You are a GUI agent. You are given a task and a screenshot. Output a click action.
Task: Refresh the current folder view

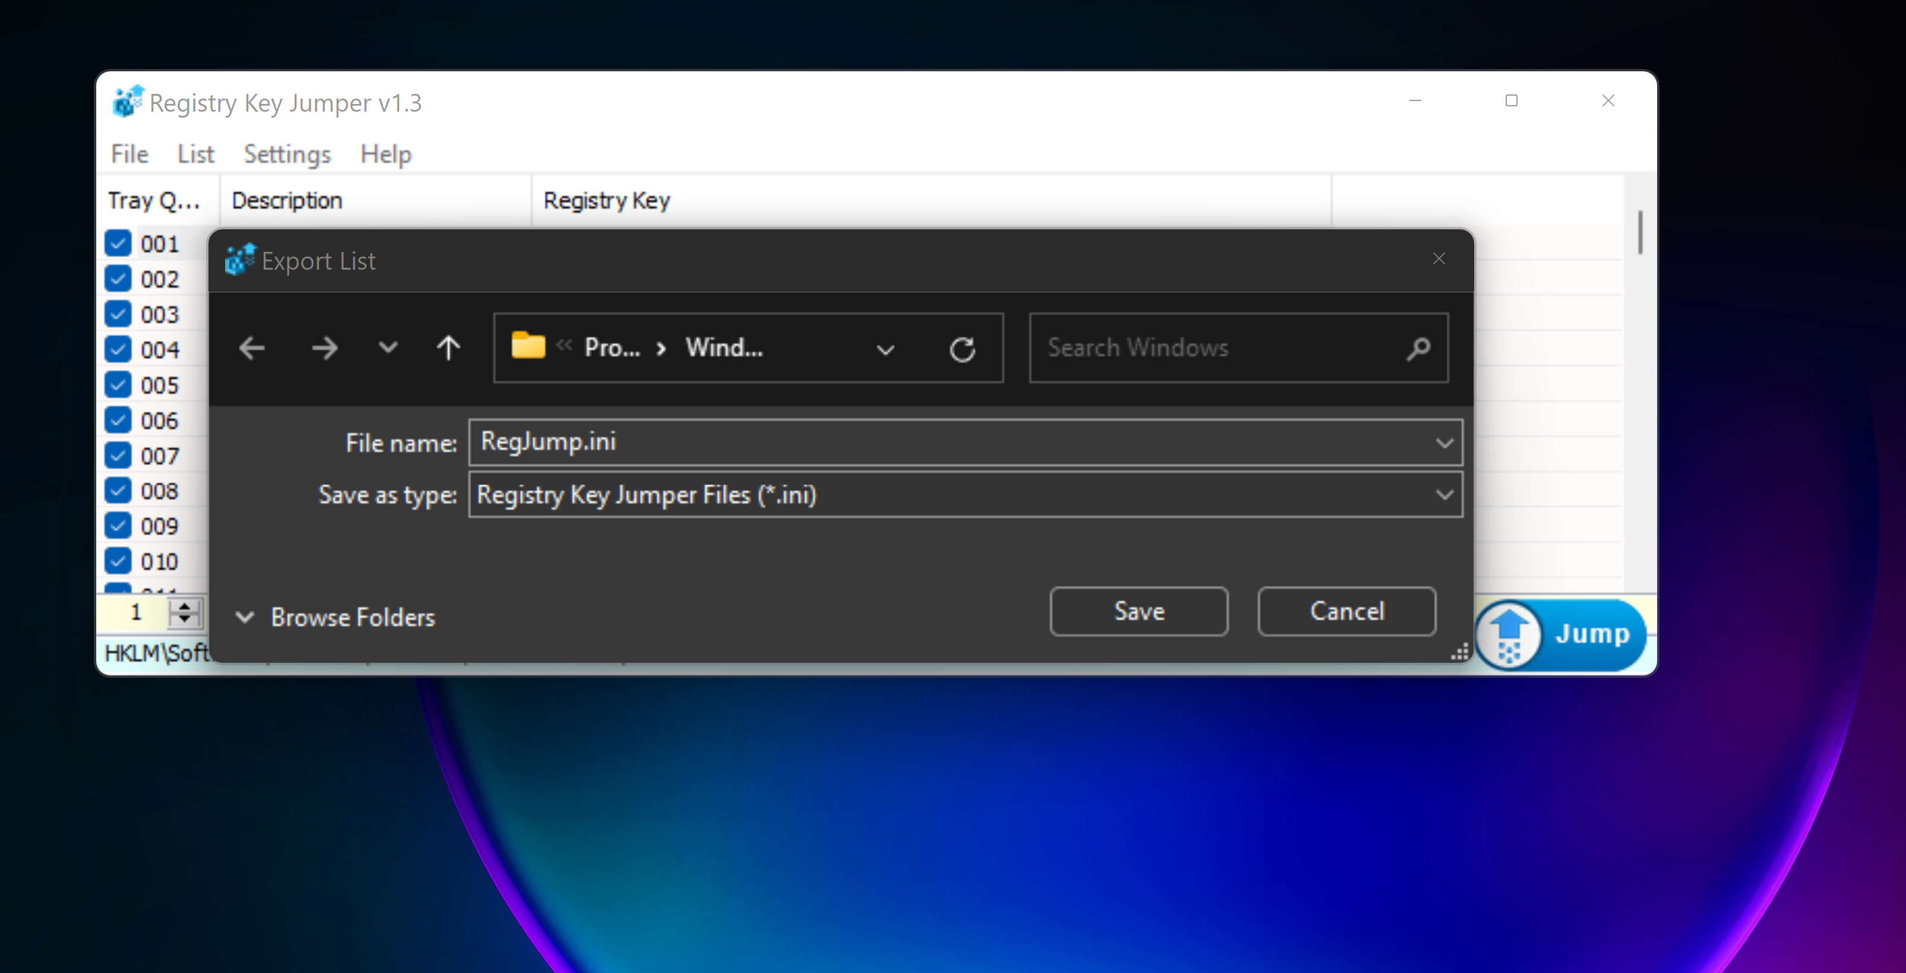962,349
